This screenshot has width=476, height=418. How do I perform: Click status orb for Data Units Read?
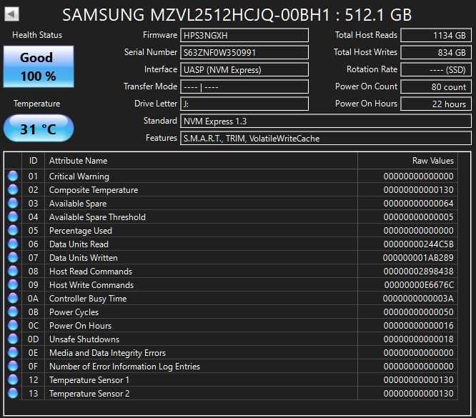13,244
